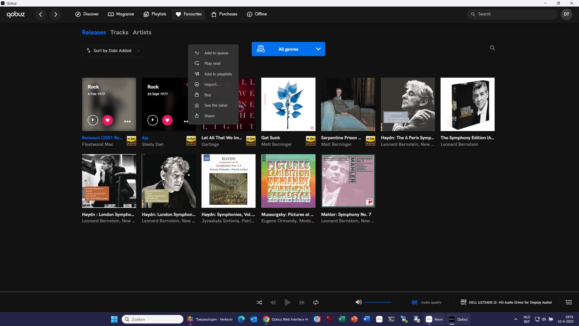Open the Word taskbar icon

pyautogui.click(x=367, y=319)
